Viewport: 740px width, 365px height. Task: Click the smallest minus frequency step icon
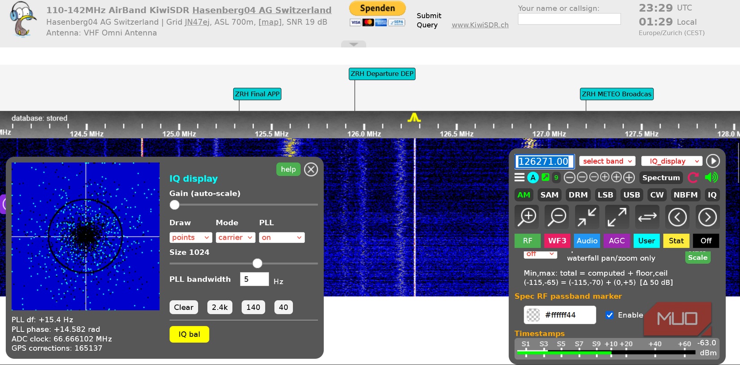click(594, 177)
